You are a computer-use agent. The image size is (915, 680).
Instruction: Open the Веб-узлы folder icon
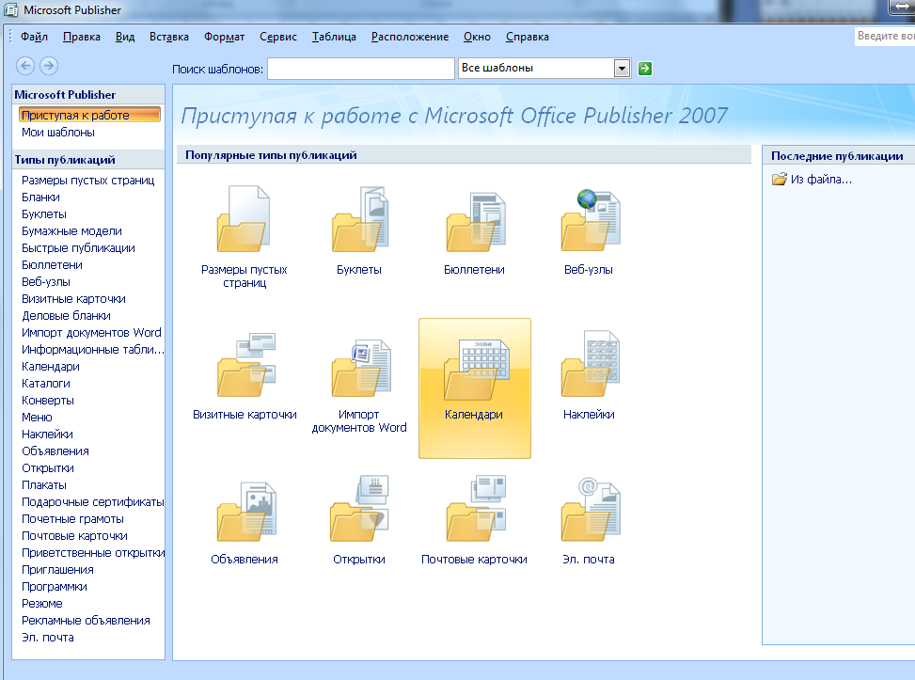(590, 219)
